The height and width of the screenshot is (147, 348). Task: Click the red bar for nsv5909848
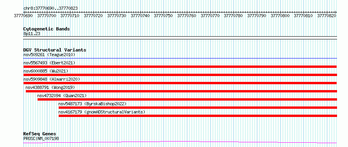pos(180,83)
